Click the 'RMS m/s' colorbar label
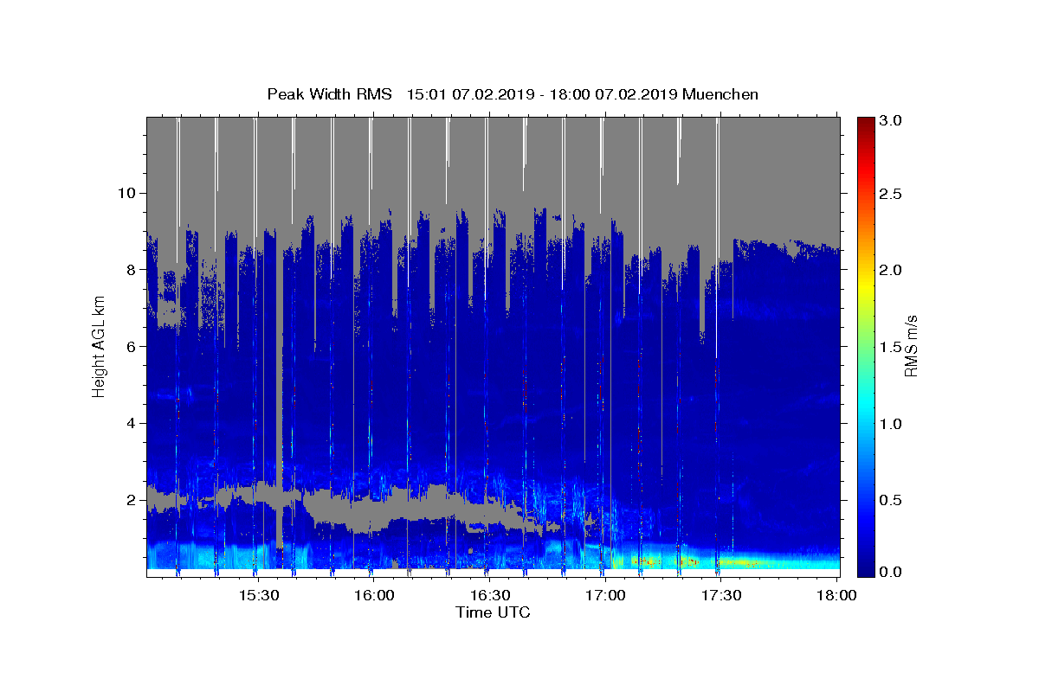1039x692 pixels. 911,346
